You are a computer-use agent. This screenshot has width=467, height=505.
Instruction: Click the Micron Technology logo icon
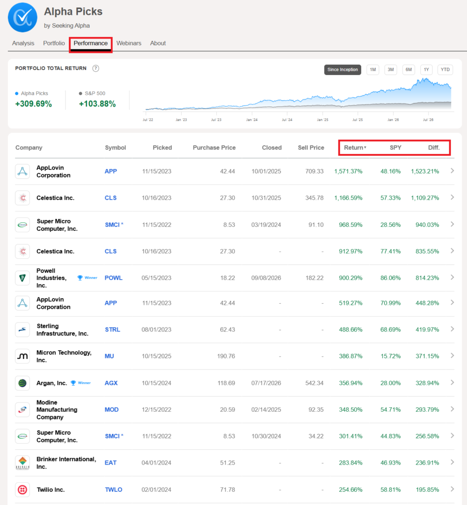click(23, 356)
